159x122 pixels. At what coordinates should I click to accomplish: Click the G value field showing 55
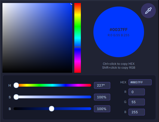coord(137,102)
